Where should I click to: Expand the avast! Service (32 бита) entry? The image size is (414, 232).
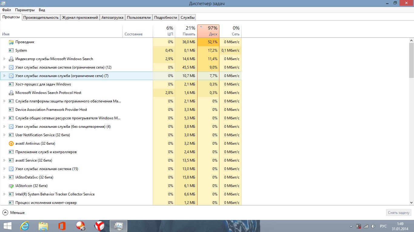(4, 160)
